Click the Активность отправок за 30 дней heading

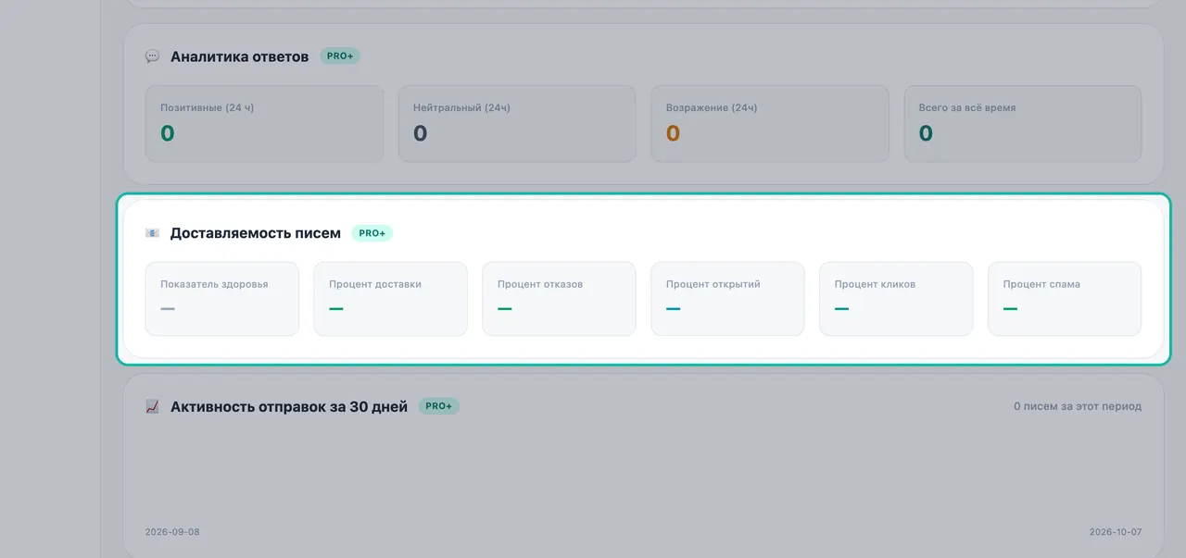click(289, 406)
